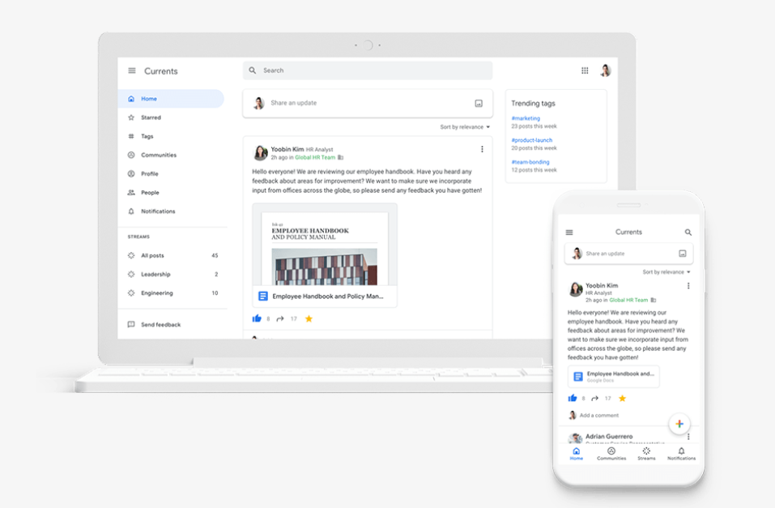The height and width of the screenshot is (508, 775).
Task: Click the add photo icon in laptop share box
Action: pos(479,103)
